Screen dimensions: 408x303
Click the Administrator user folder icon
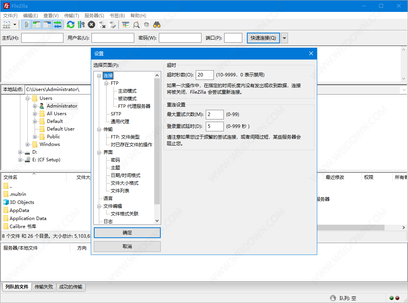[42, 106]
